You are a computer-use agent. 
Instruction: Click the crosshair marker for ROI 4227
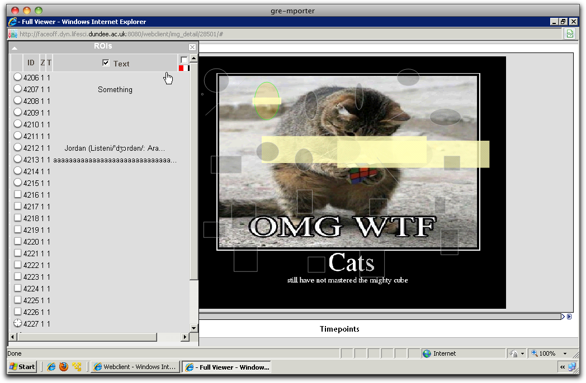17,323
